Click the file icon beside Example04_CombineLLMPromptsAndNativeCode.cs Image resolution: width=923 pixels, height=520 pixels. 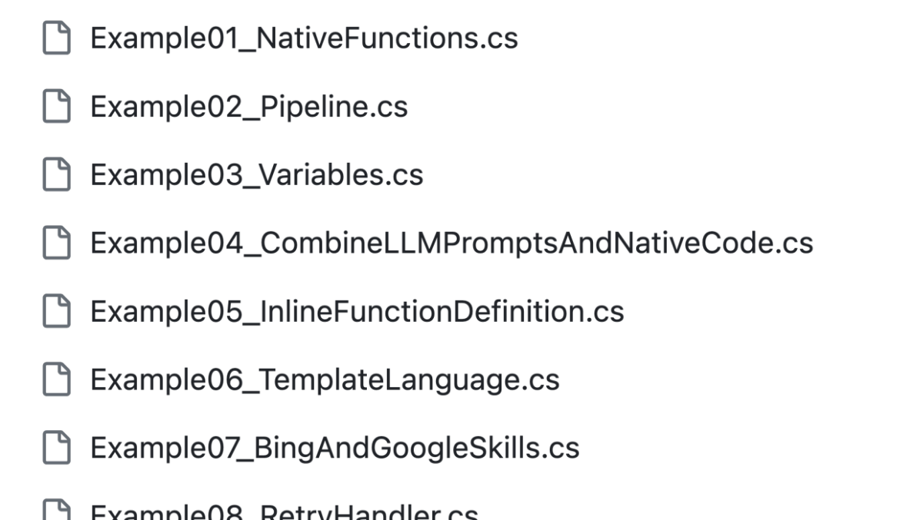pos(55,243)
